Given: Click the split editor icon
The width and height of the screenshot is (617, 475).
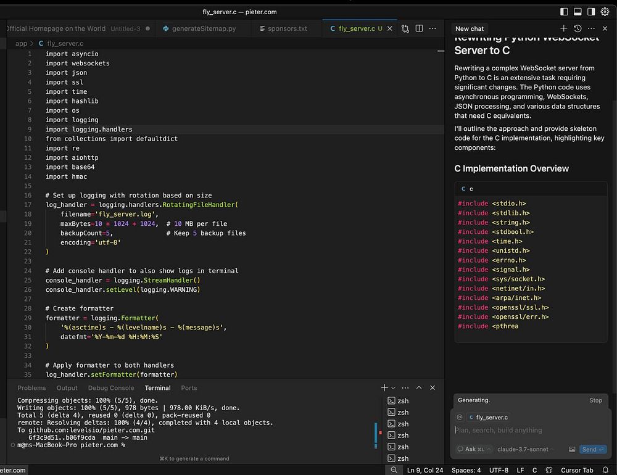Looking at the screenshot, I should [x=419, y=28].
